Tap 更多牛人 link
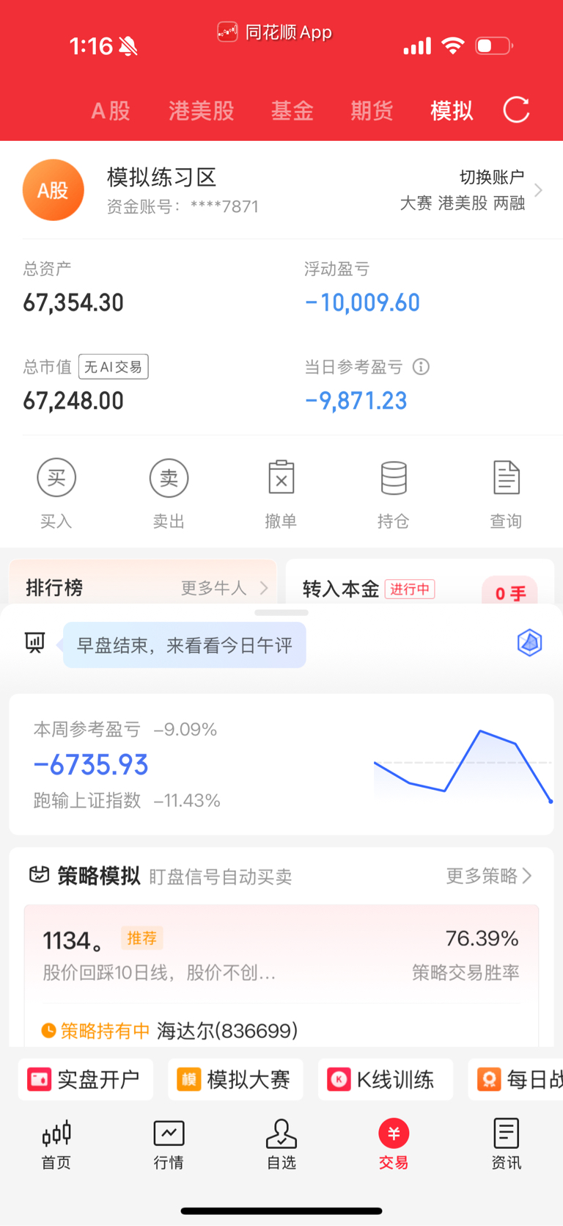This screenshot has width=563, height=1226. (214, 588)
